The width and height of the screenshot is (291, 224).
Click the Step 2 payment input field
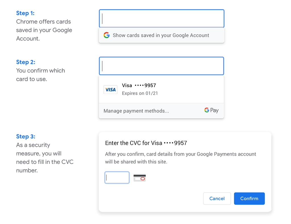click(161, 66)
